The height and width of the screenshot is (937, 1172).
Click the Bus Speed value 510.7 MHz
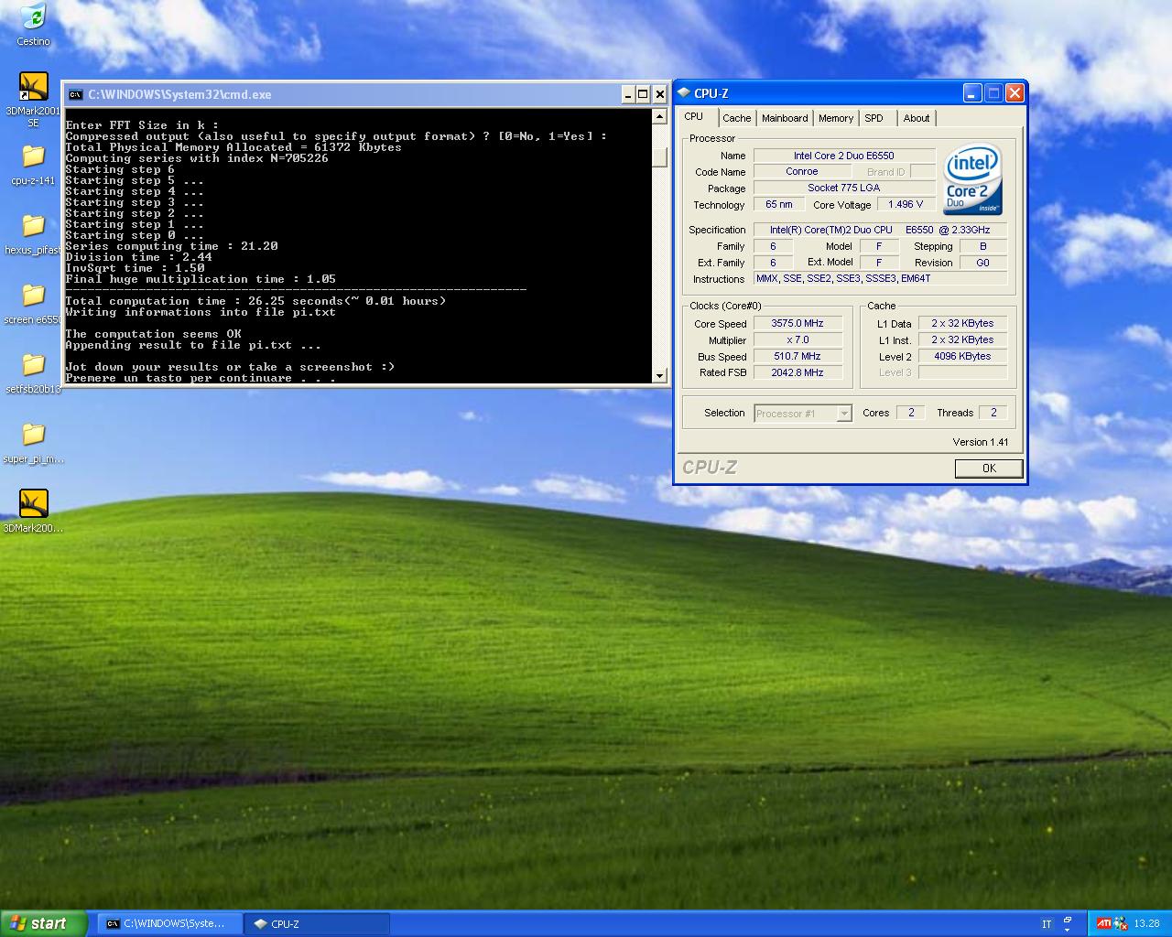pyautogui.click(x=798, y=356)
